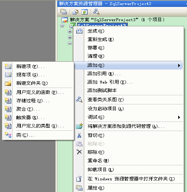Screen dimensions: 187x192
Task: Click the icon beside 触发器
Action: pyautogui.click(x=8, y=118)
